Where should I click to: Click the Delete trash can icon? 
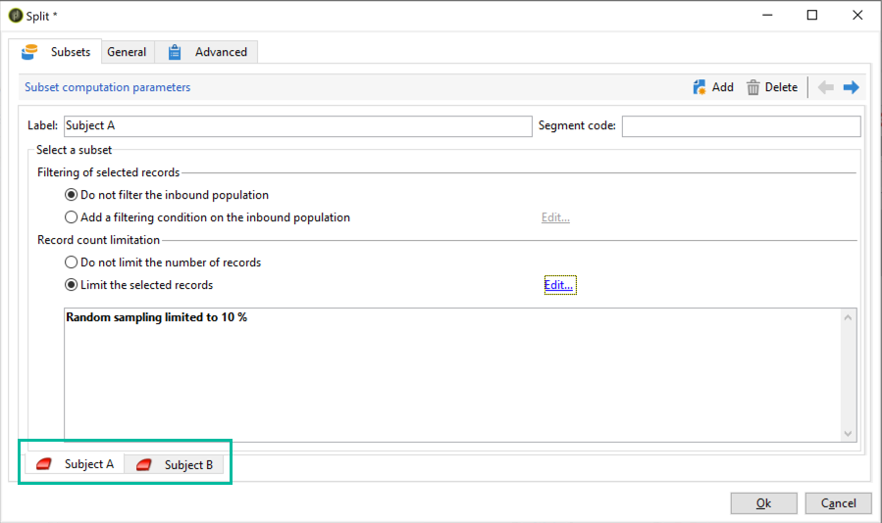tap(752, 87)
